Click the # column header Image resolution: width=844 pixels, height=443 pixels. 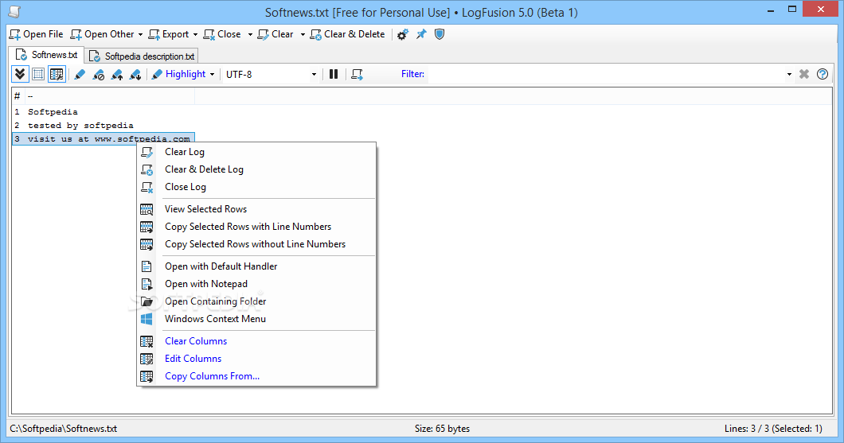coord(18,96)
